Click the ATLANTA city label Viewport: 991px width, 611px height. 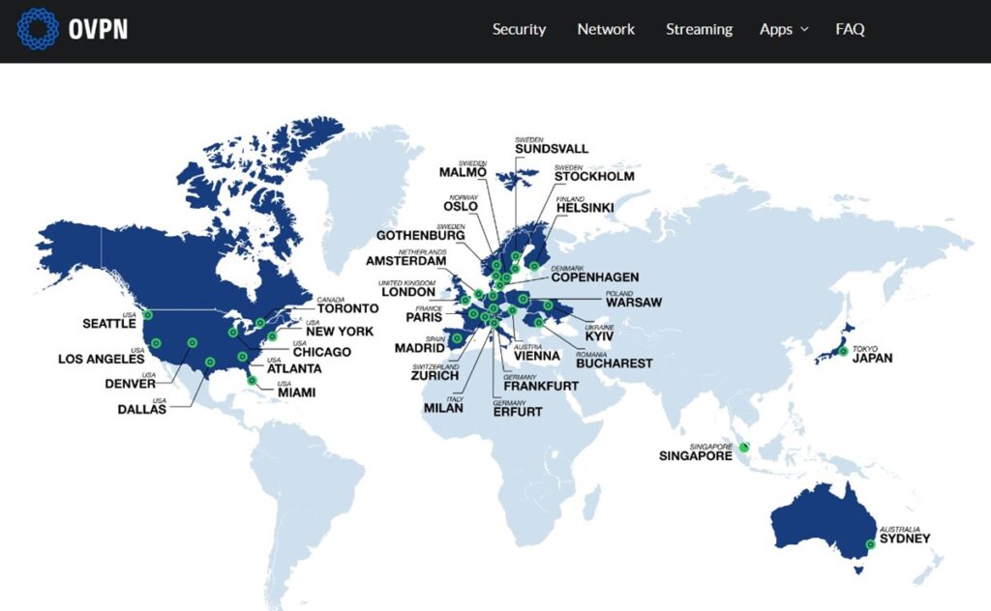pyautogui.click(x=294, y=368)
